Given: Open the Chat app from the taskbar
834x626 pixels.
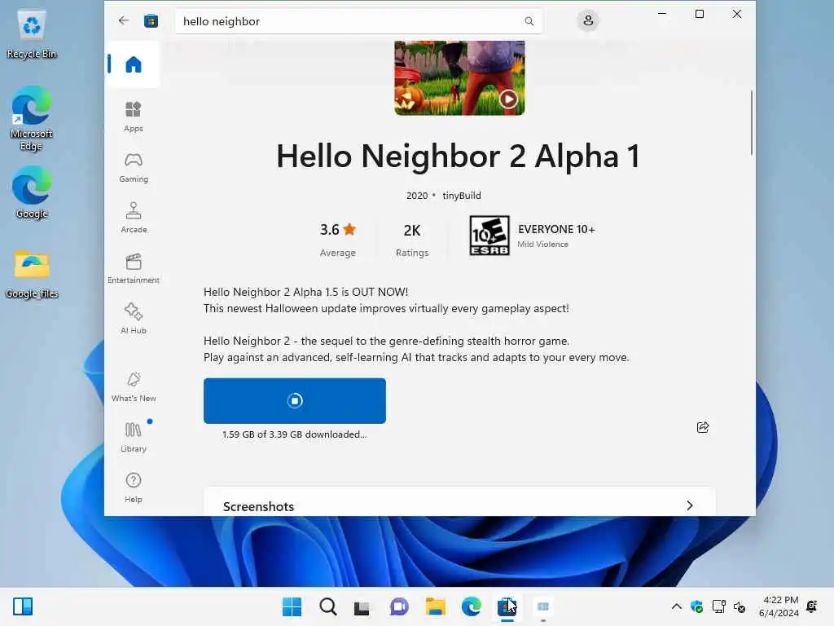Looking at the screenshot, I should point(399,606).
